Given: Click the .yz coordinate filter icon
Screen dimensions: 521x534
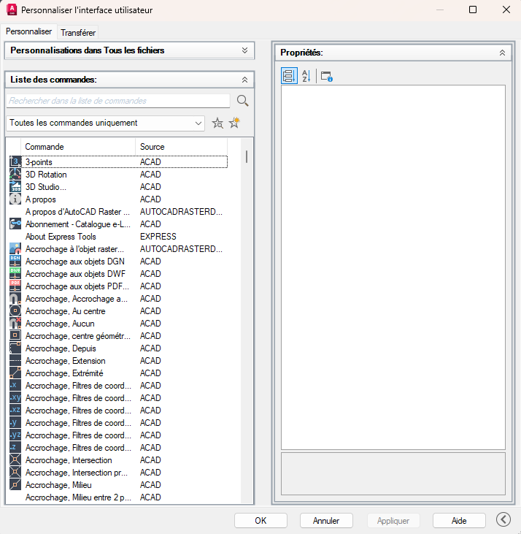Looking at the screenshot, I should (x=15, y=435).
